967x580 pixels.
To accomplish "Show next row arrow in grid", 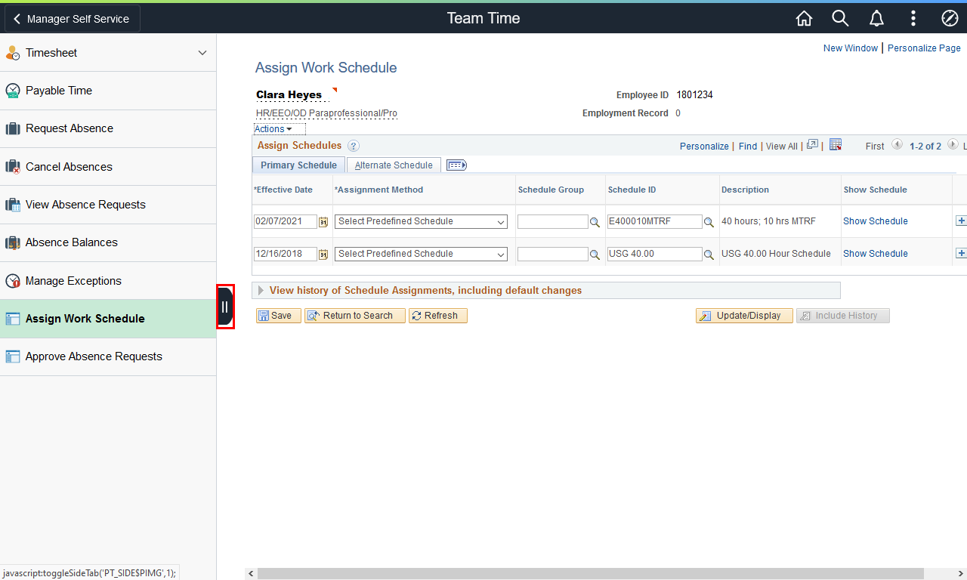I will click(x=953, y=145).
